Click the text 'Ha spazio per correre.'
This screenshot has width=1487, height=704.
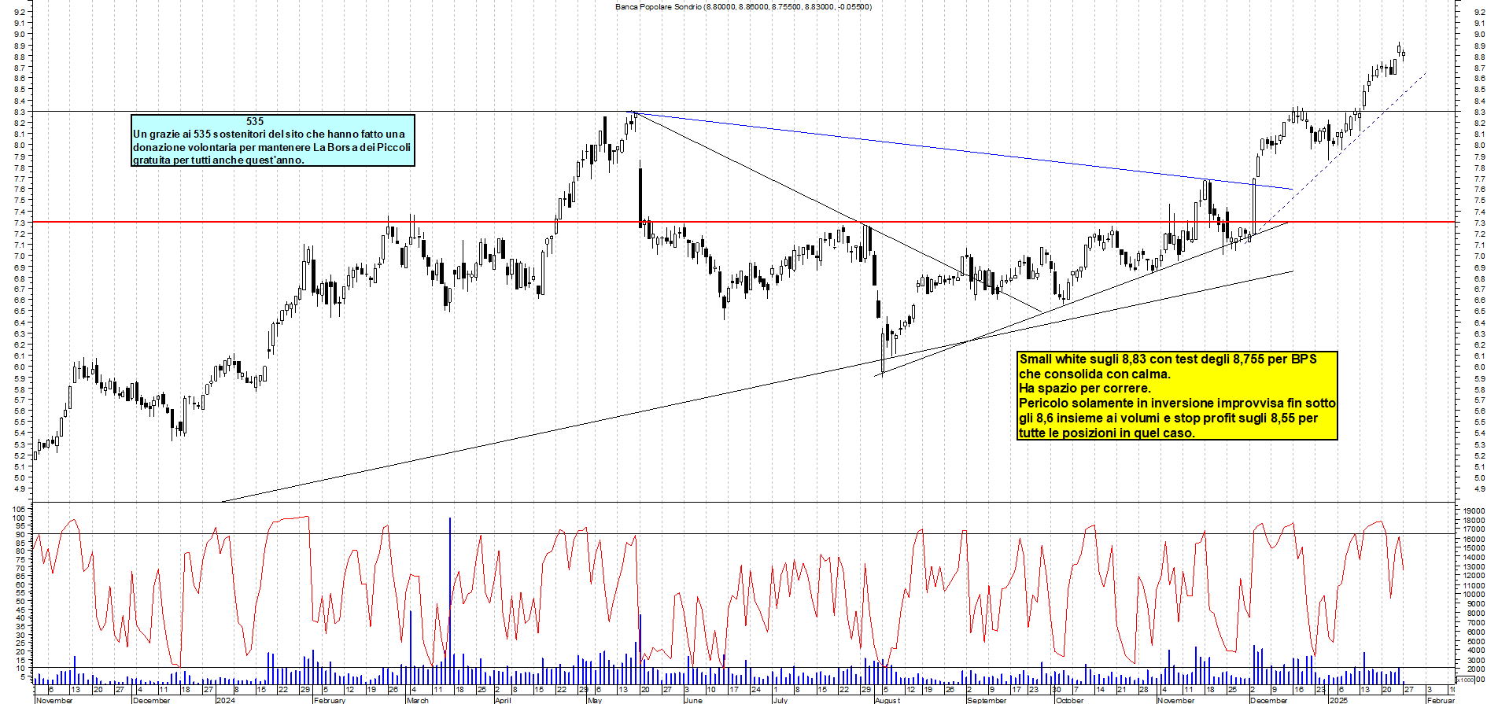tap(1085, 388)
